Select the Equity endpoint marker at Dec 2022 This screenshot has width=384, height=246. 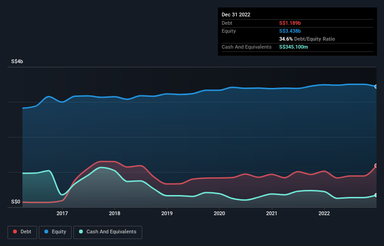click(x=376, y=87)
